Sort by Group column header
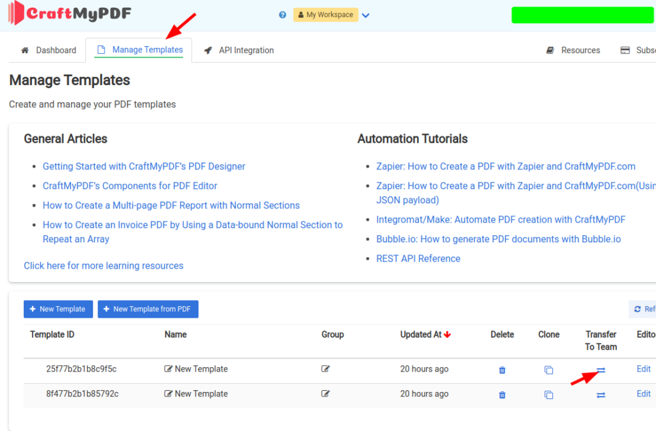This screenshot has width=656, height=431. (332, 334)
